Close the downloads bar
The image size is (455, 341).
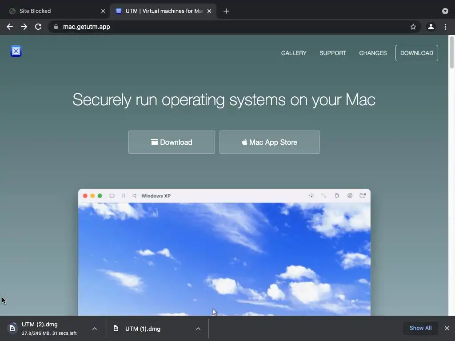[x=447, y=328]
